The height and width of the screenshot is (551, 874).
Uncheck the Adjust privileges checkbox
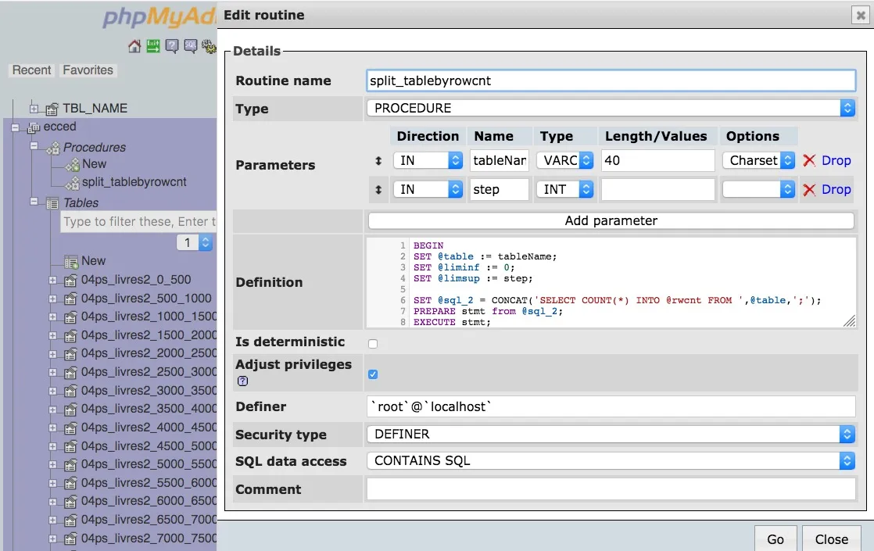point(373,374)
